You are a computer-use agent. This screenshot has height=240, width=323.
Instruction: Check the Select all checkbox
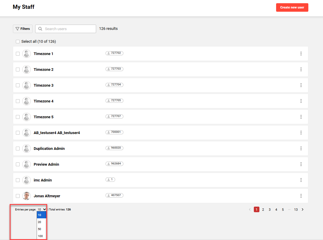point(18,42)
